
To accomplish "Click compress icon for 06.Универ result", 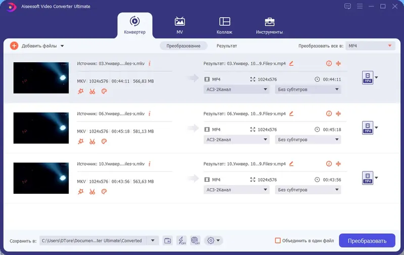I will tap(338, 113).
